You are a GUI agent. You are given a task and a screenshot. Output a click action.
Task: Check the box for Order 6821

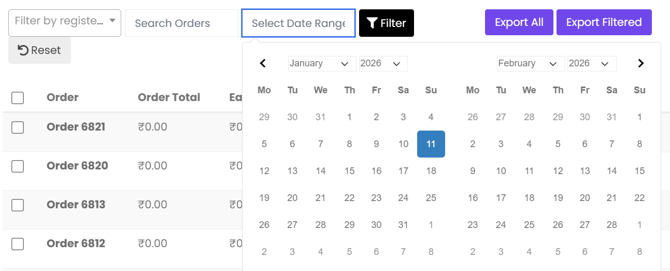tap(18, 127)
